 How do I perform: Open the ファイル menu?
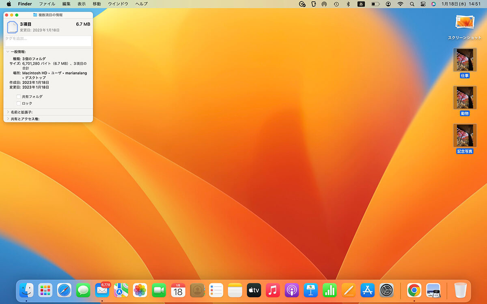[47, 4]
